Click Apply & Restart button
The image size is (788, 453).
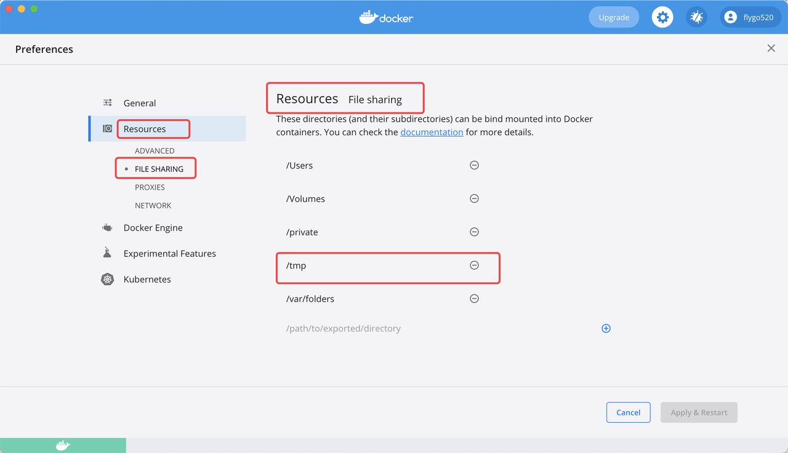pos(699,412)
